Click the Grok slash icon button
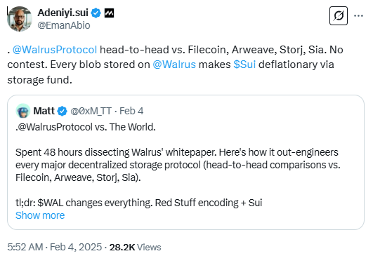This screenshot has width=373, height=263. 339,16
